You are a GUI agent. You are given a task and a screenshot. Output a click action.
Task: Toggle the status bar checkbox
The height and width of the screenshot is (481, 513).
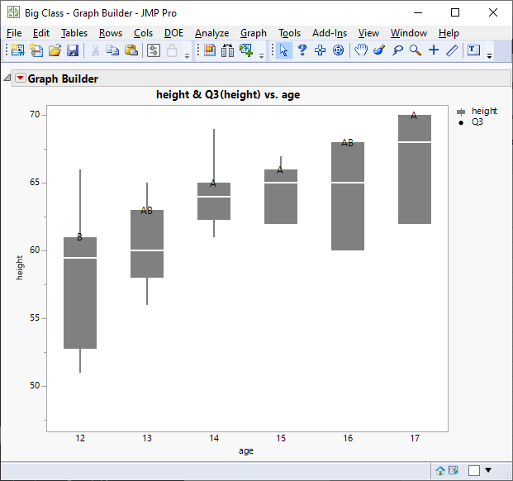tap(474, 470)
